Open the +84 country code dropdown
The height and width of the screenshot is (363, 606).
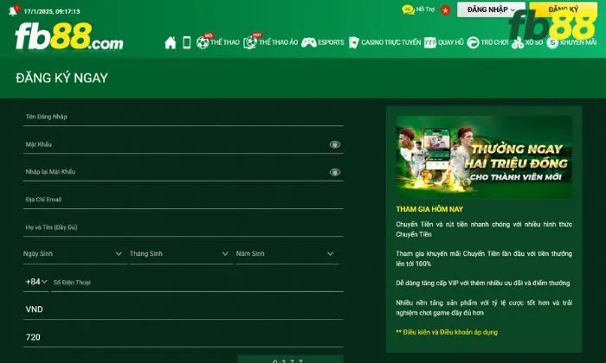pos(36,282)
